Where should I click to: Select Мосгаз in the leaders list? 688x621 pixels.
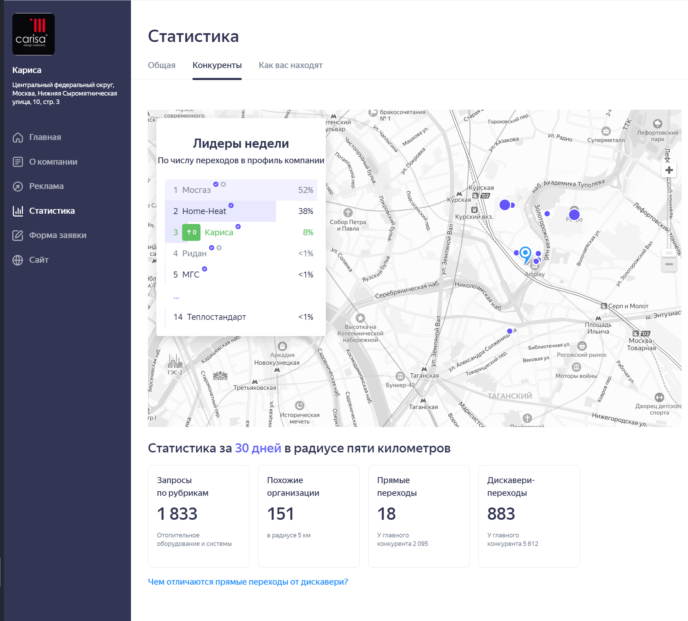click(196, 190)
